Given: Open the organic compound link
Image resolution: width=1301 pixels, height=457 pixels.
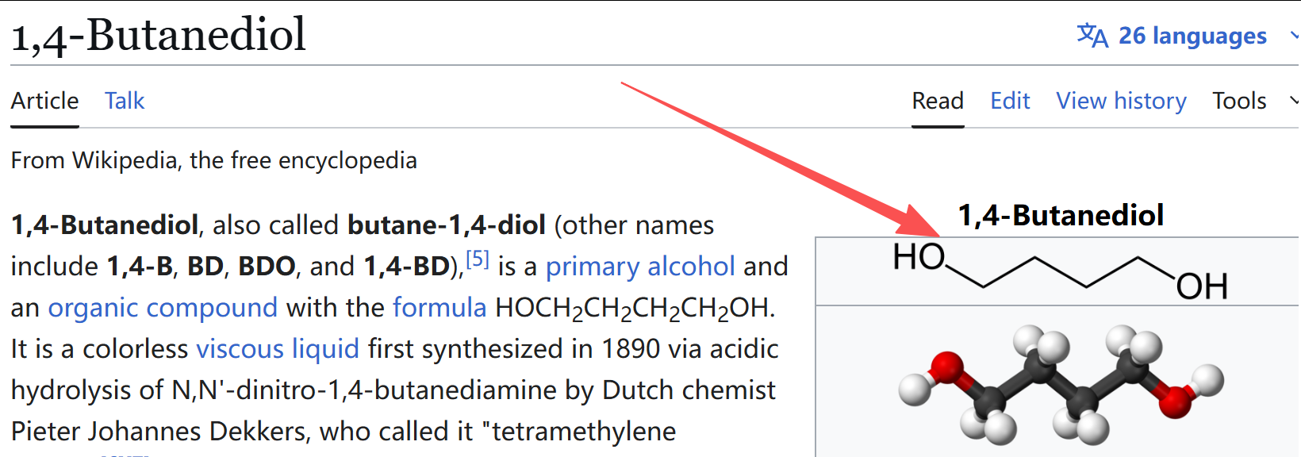Looking at the screenshot, I should 163,308.
